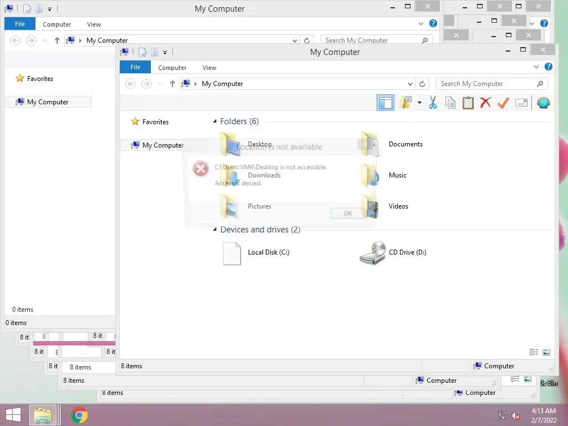
Task: Click Up arrow in back-left window
Action: (x=57, y=40)
